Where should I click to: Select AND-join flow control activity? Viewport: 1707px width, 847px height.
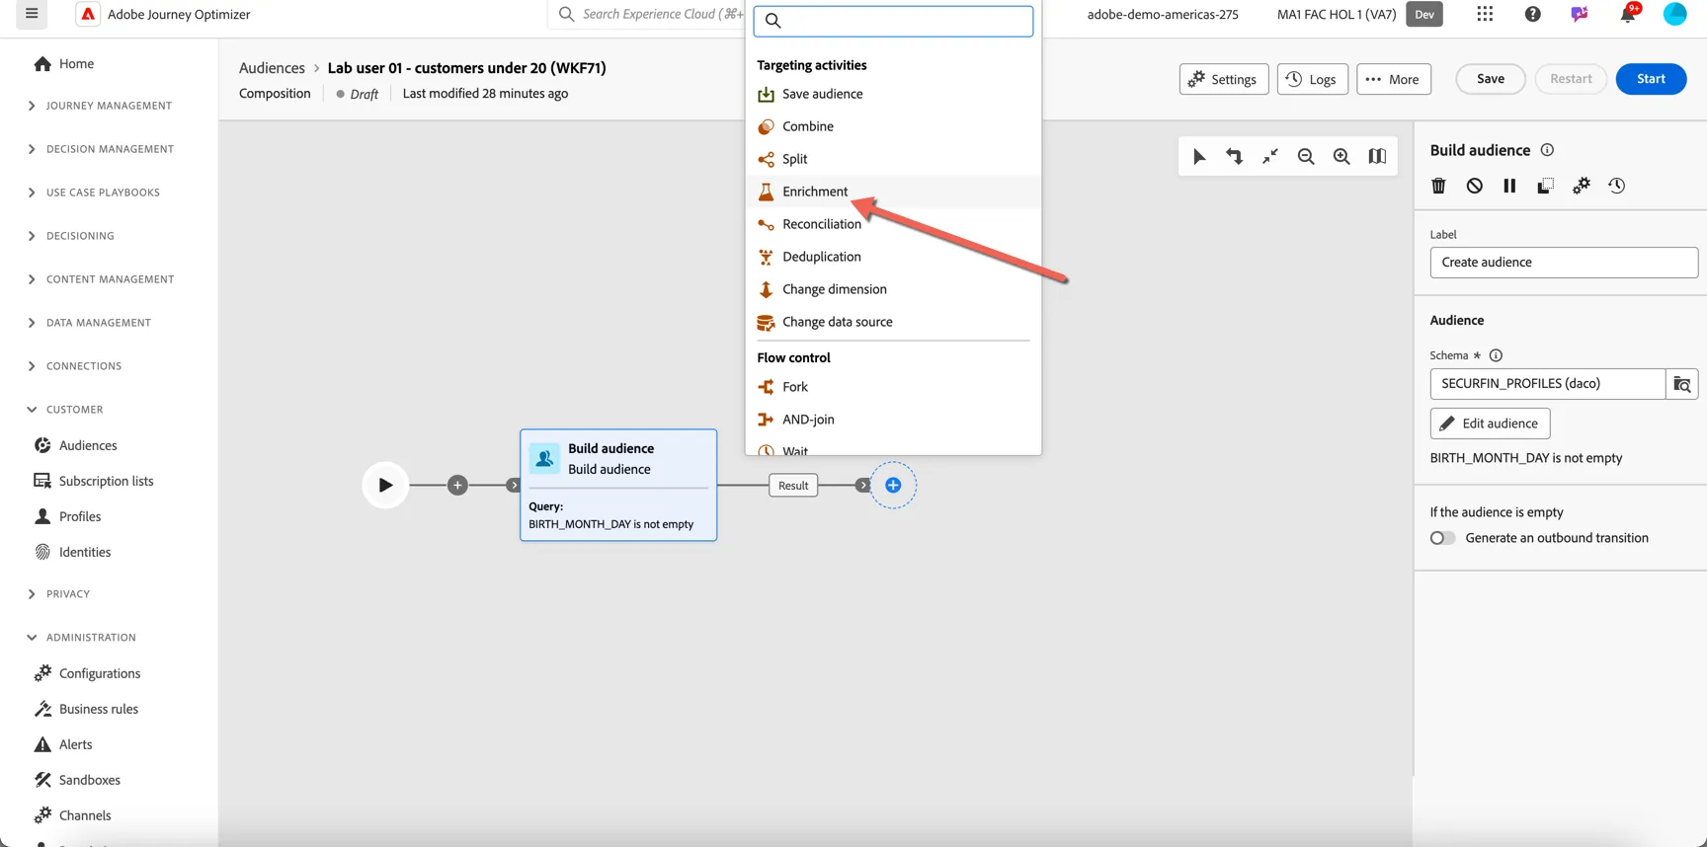(893, 420)
